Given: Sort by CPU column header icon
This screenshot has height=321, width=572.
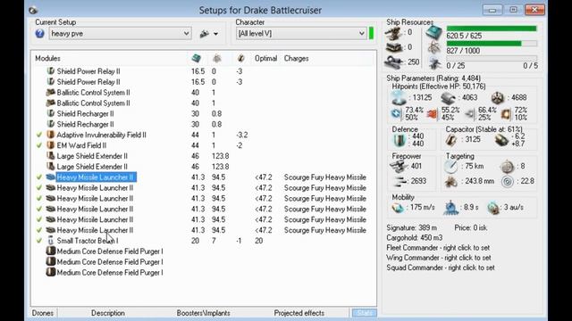Looking at the screenshot, I should tap(197, 58).
